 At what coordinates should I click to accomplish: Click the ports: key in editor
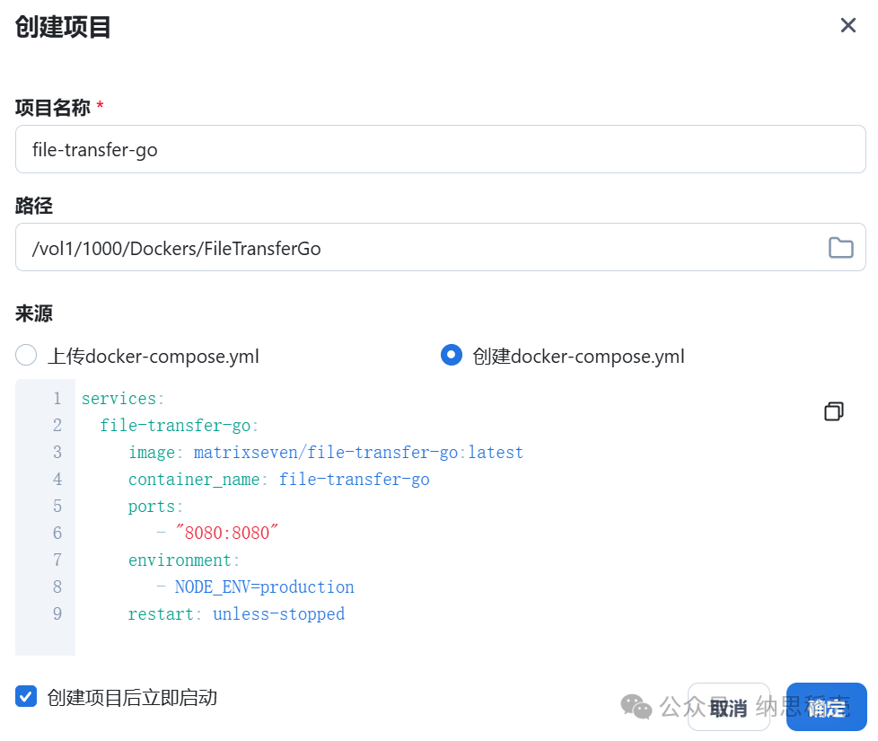point(155,506)
